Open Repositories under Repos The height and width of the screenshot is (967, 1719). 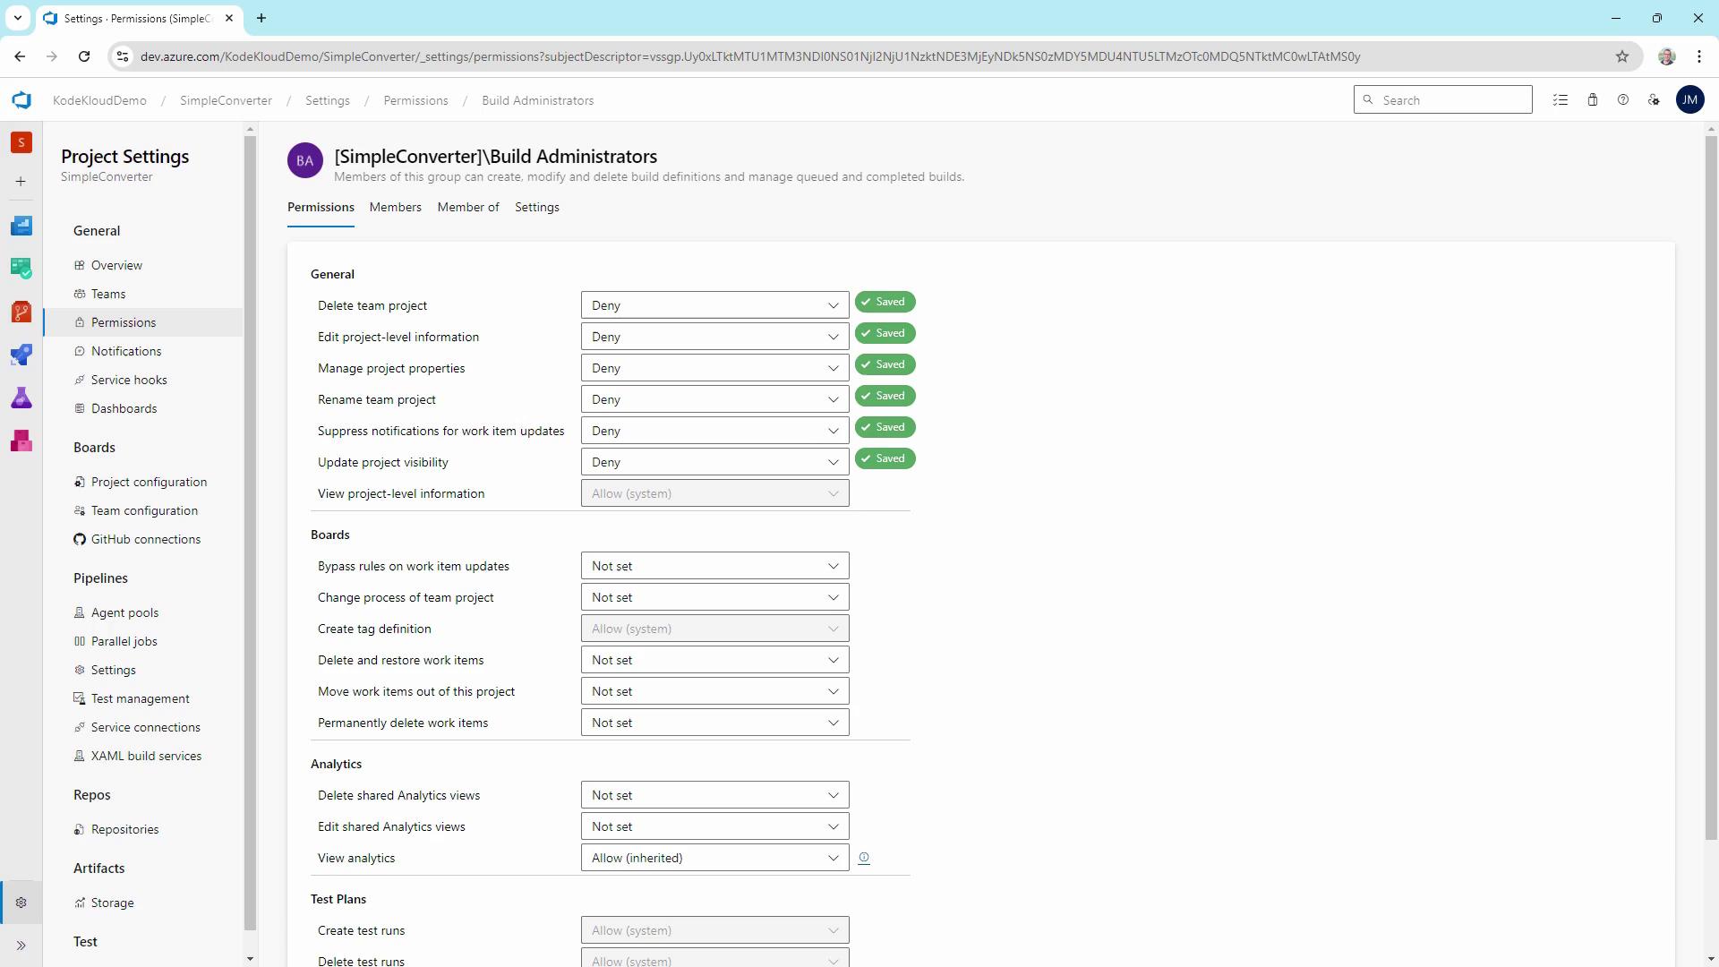[x=124, y=829]
